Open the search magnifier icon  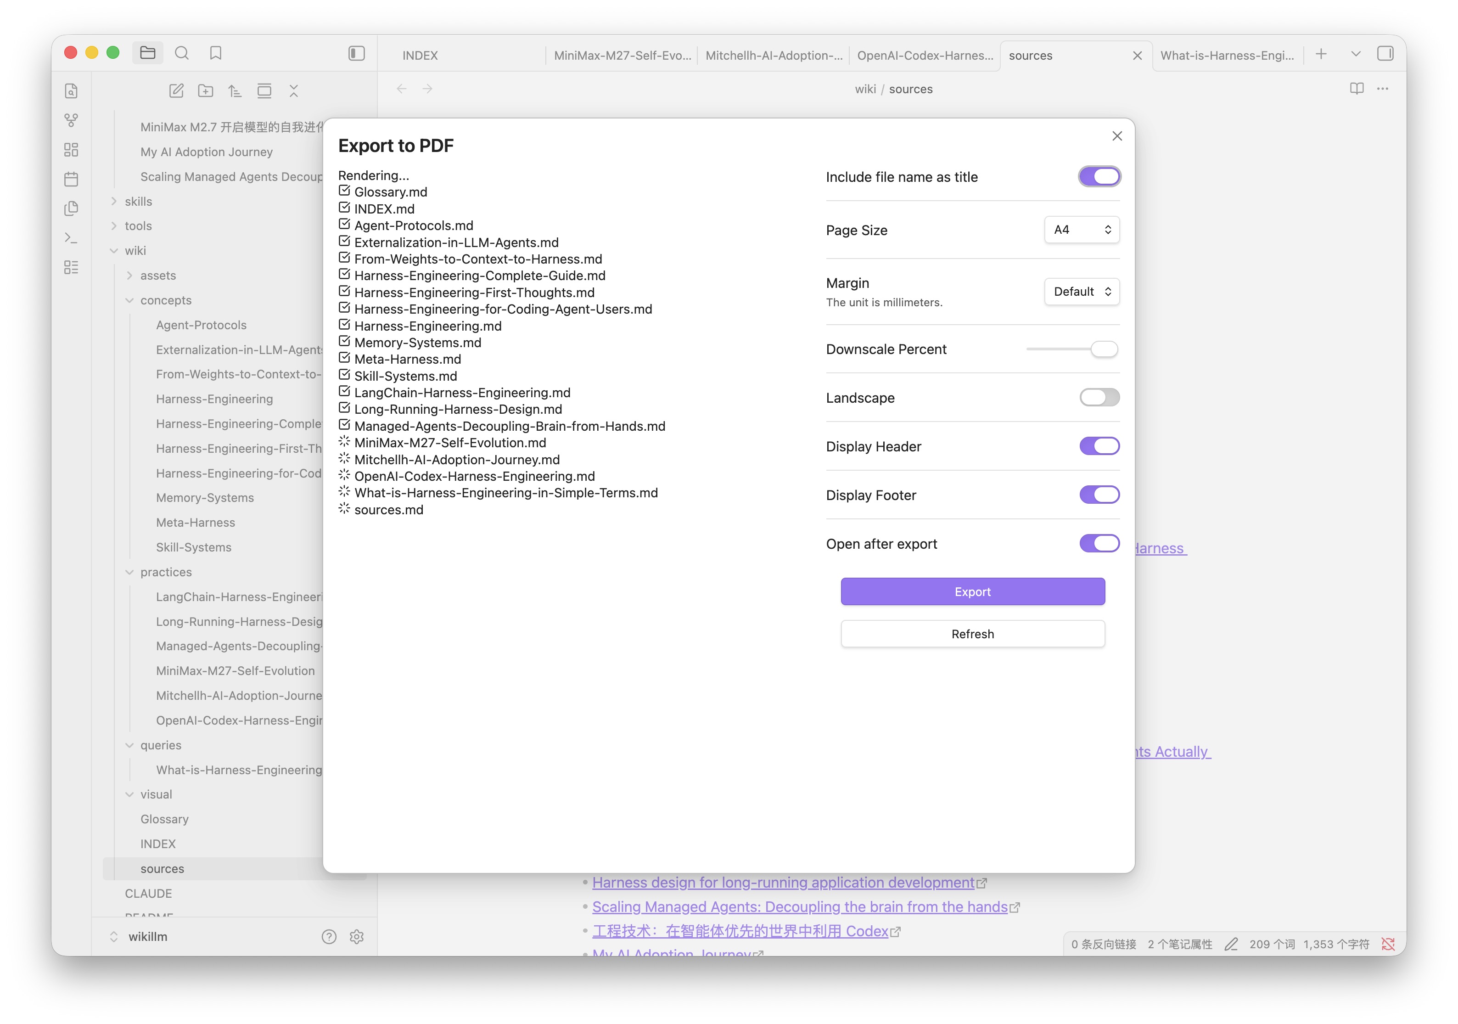182,53
